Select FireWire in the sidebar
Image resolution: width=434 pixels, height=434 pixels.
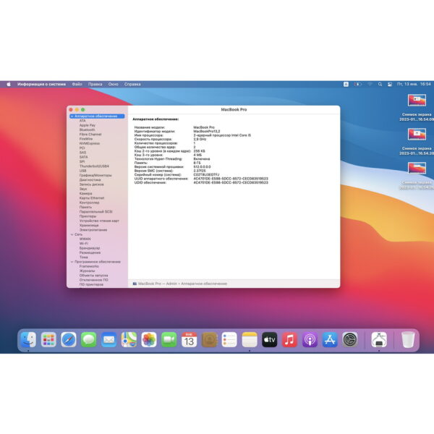click(86, 139)
